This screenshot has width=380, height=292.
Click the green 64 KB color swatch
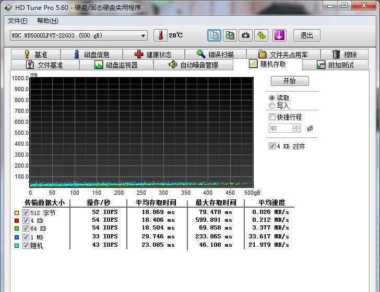[x=17, y=228]
